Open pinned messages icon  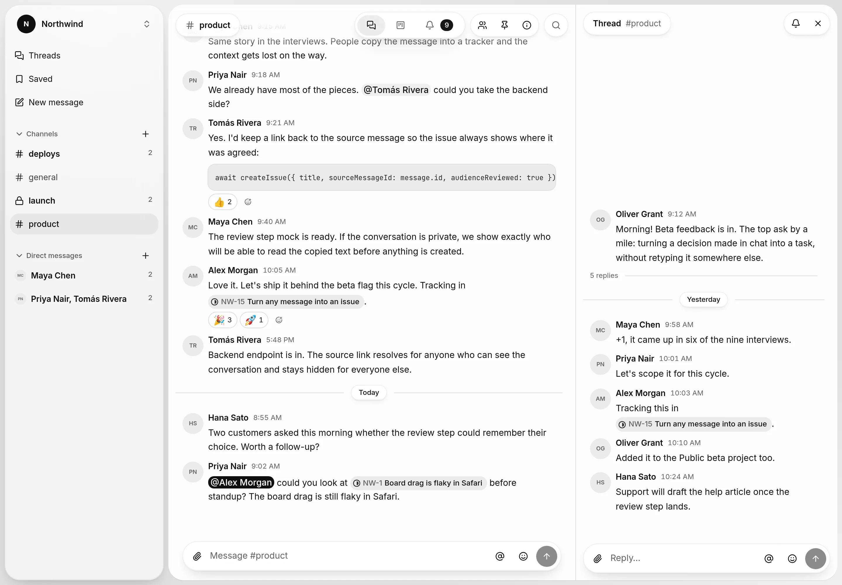click(x=505, y=25)
